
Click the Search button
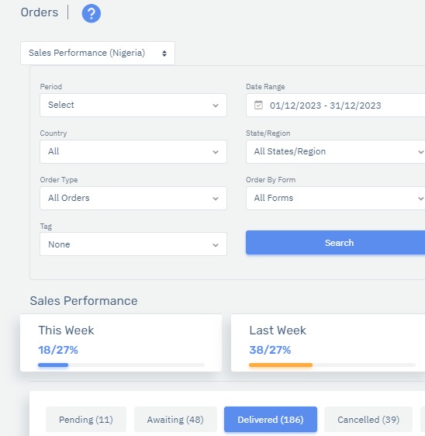pos(336,243)
